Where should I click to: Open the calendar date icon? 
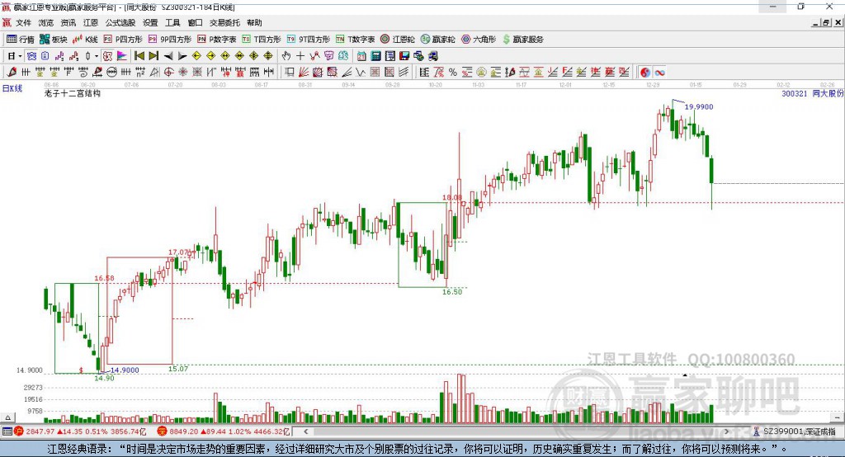click(x=361, y=56)
